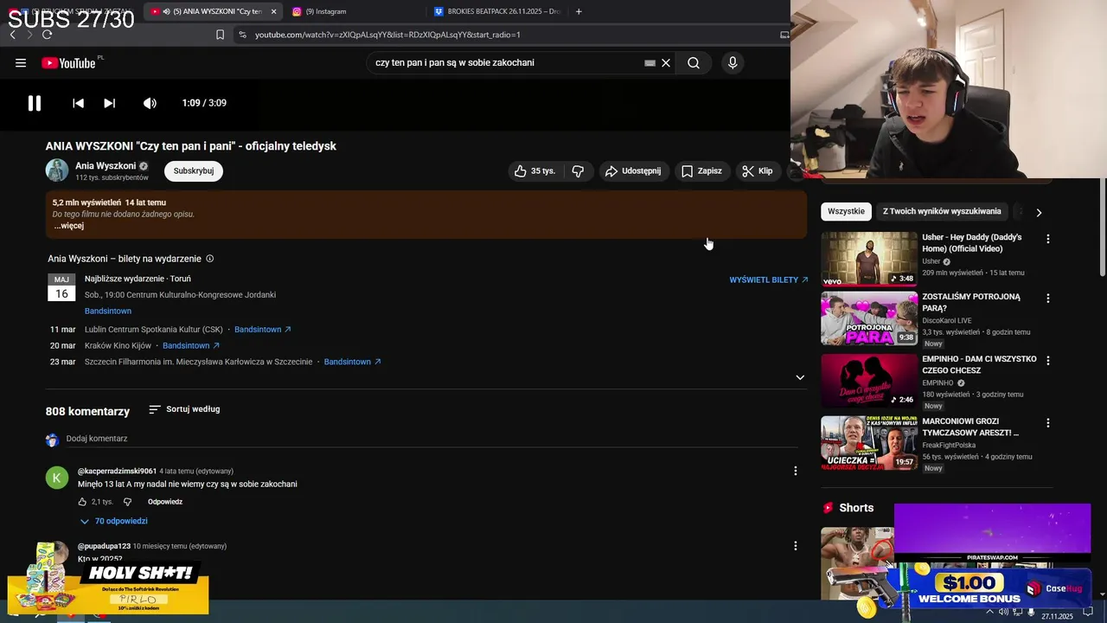
Task: Open the Bandsintown link for Kraków Kino Kijów
Action: click(191, 346)
